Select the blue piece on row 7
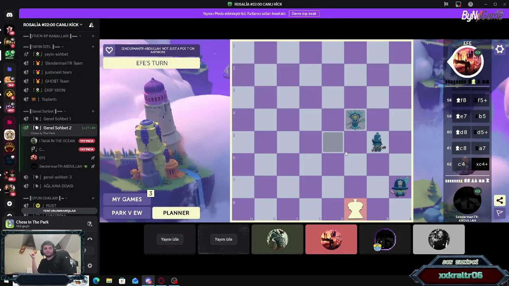Viewport: 509px width, 286px height. pos(400,187)
